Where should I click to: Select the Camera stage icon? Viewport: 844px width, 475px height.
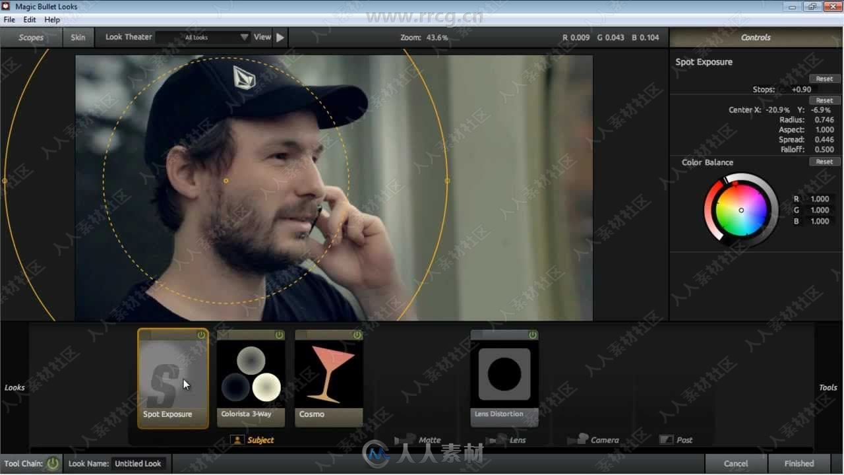click(x=578, y=439)
